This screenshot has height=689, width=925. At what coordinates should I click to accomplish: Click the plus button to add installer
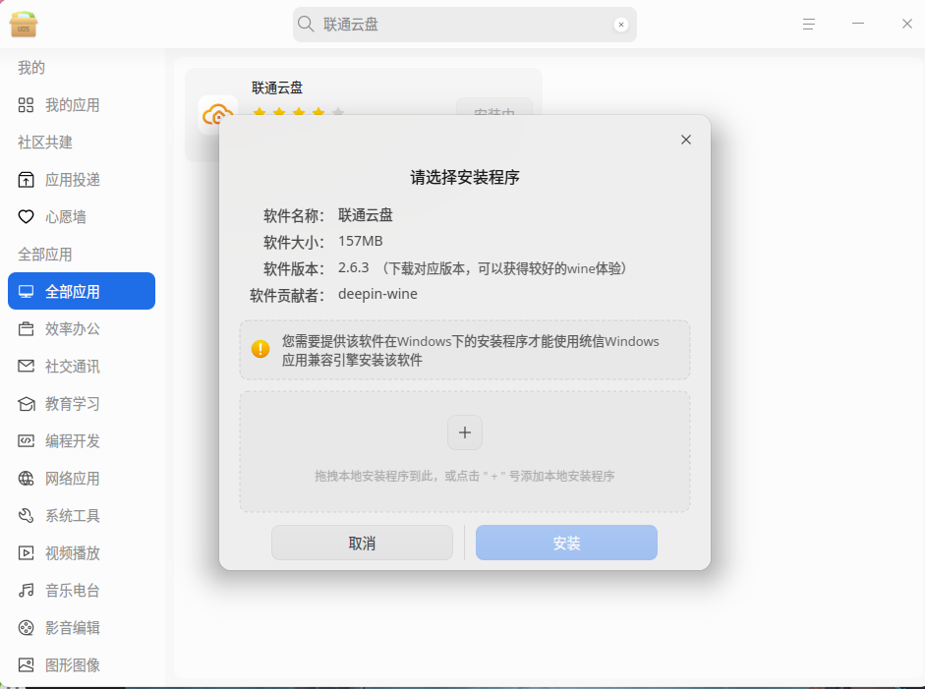pyautogui.click(x=465, y=432)
